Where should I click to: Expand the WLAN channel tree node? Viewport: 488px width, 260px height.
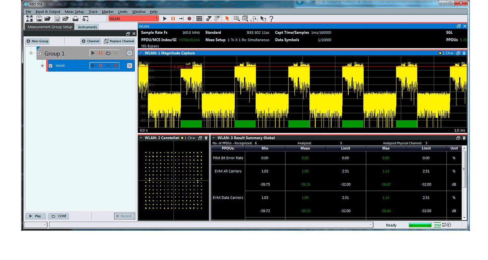(x=43, y=66)
